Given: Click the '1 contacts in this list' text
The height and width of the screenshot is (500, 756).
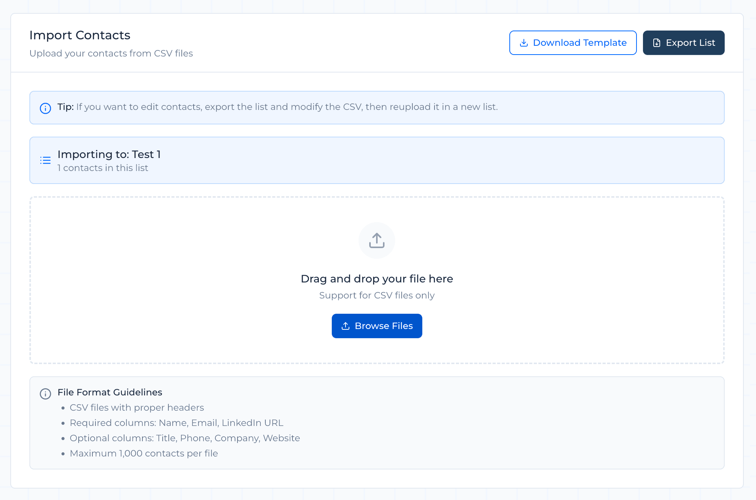Looking at the screenshot, I should [x=103, y=168].
